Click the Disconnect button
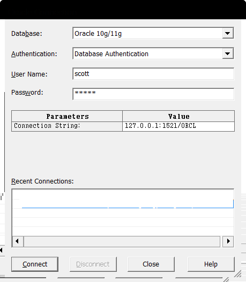246x282 pixels. (x=93, y=264)
